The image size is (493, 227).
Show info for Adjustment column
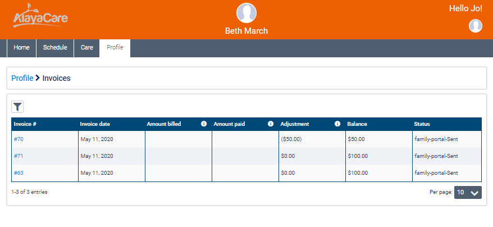click(337, 124)
